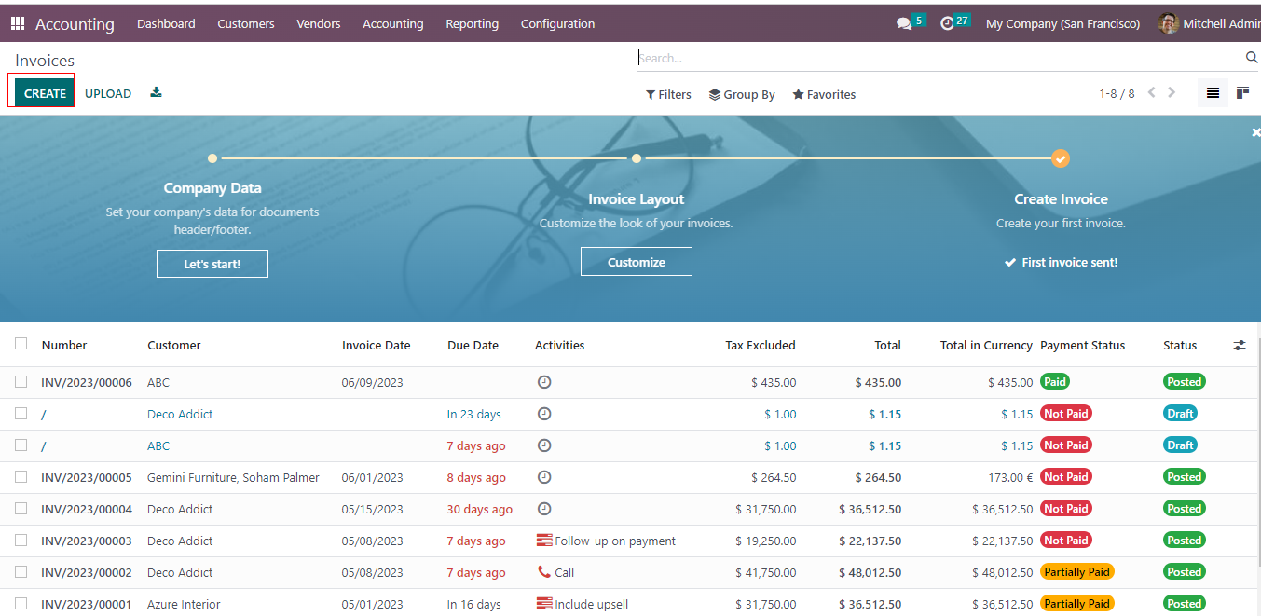Click clock activity icon for INV/2023/00006
1261x616 pixels.
point(544,382)
